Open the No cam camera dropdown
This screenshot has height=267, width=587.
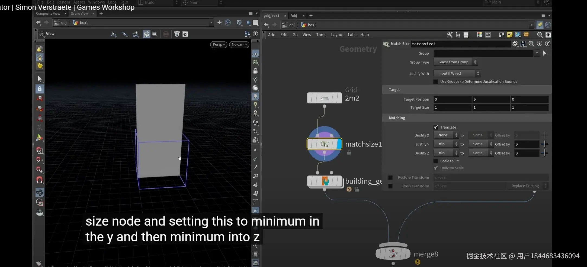[239, 44]
